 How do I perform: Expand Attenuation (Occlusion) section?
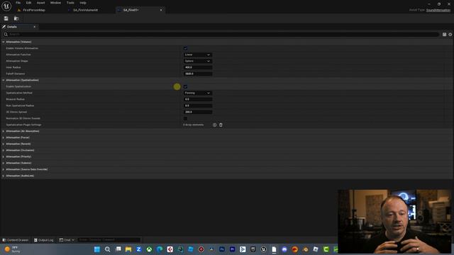coord(4,150)
